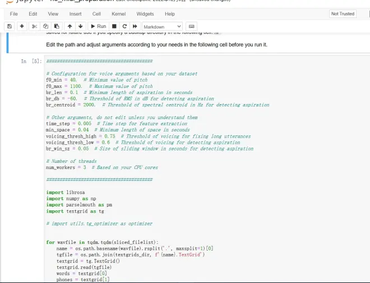Click the voicing_thresh_high = 0.75 line
The width and height of the screenshot is (370, 283).
tap(149, 136)
